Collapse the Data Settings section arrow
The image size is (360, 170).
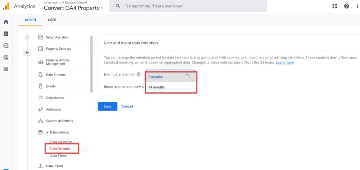tap(47, 132)
